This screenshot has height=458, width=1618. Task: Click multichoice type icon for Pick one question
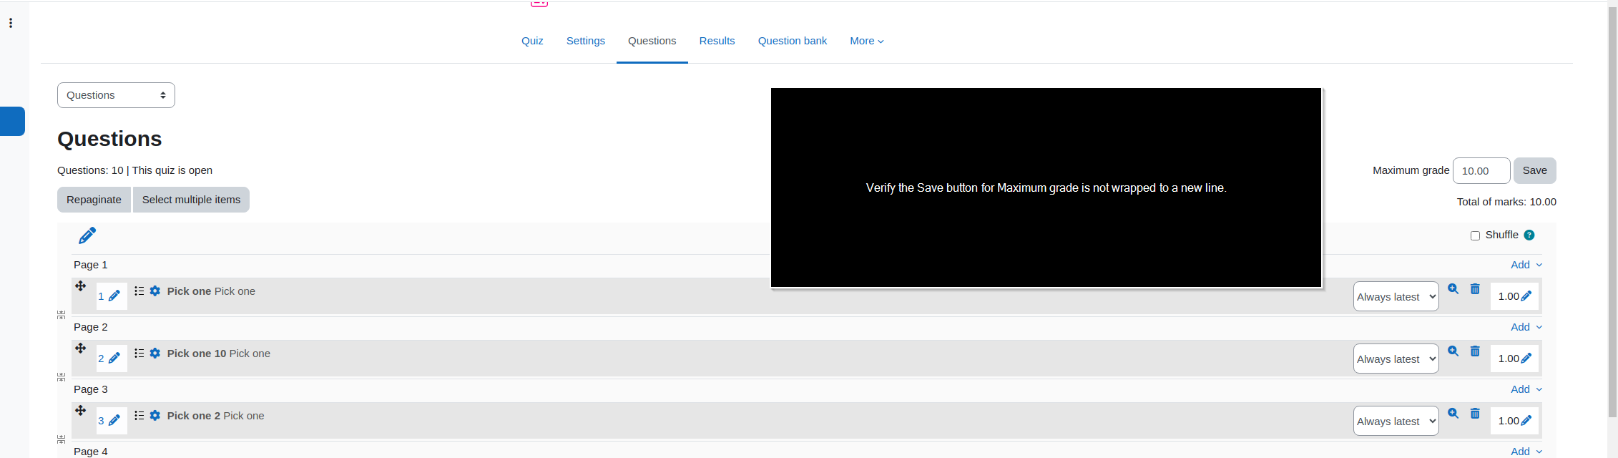point(139,291)
